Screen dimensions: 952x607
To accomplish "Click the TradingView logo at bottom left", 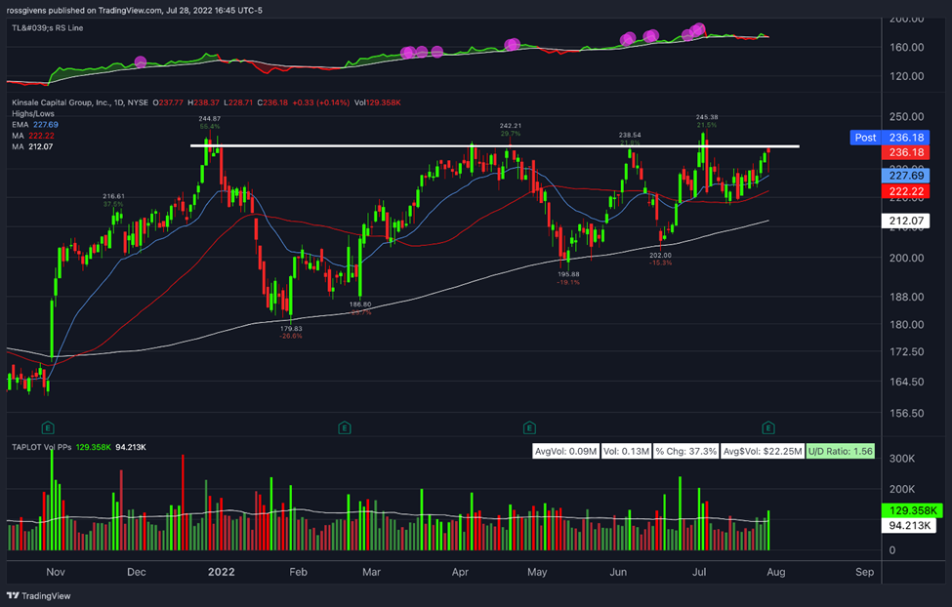I will tap(39, 596).
